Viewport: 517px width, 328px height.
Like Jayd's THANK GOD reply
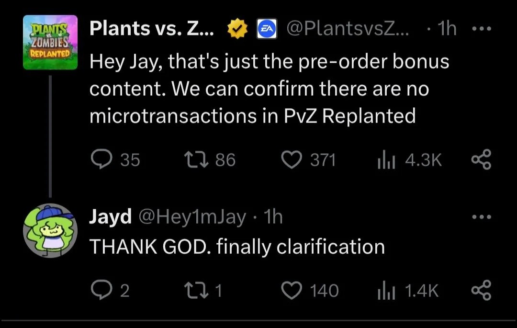tap(291, 290)
